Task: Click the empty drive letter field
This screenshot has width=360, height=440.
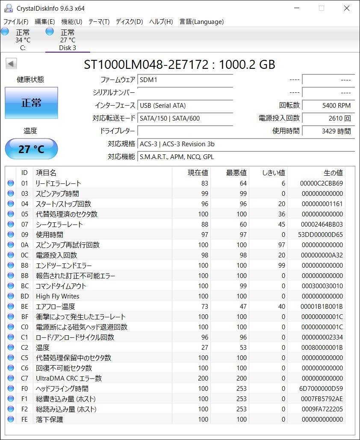Action: [x=185, y=131]
